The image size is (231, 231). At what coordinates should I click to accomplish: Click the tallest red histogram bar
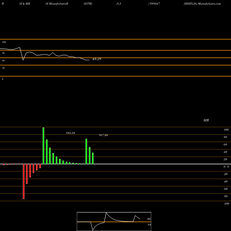24,182
